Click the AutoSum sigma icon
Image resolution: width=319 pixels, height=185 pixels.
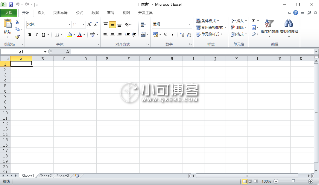point(254,21)
